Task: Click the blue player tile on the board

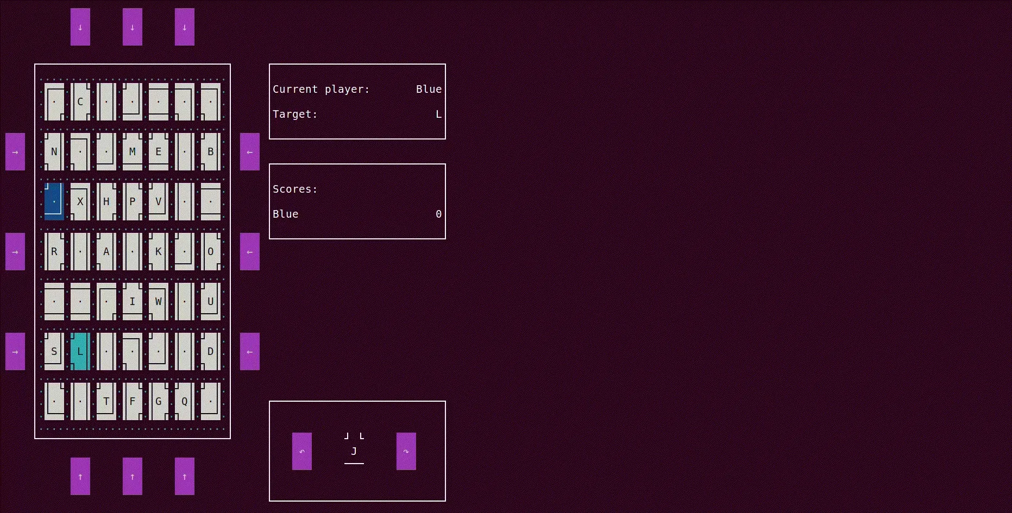Action: [54, 202]
